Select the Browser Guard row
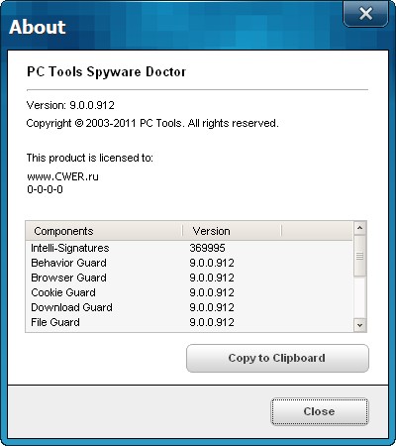Viewport: 396px width, 446px height. (x=189, y=278)
